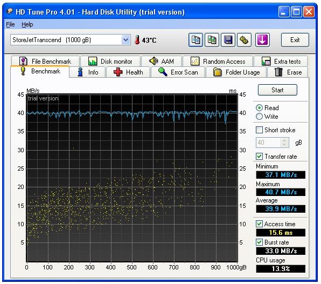The width and height of the screenshot is (321, 284).
Task: Open Error Scan tab with magnifier icon
Action: [x=178, y=72]
